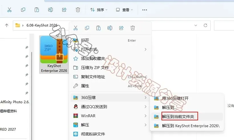
Task: Select the KeyShot Enterprise 2026 archive file
Action: pos(54,54)
